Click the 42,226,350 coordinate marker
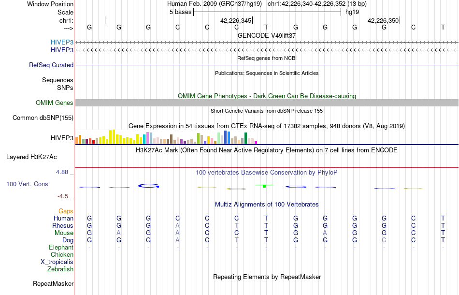Image resolution: width=459 pixels, height=295 pixels. 383,20
